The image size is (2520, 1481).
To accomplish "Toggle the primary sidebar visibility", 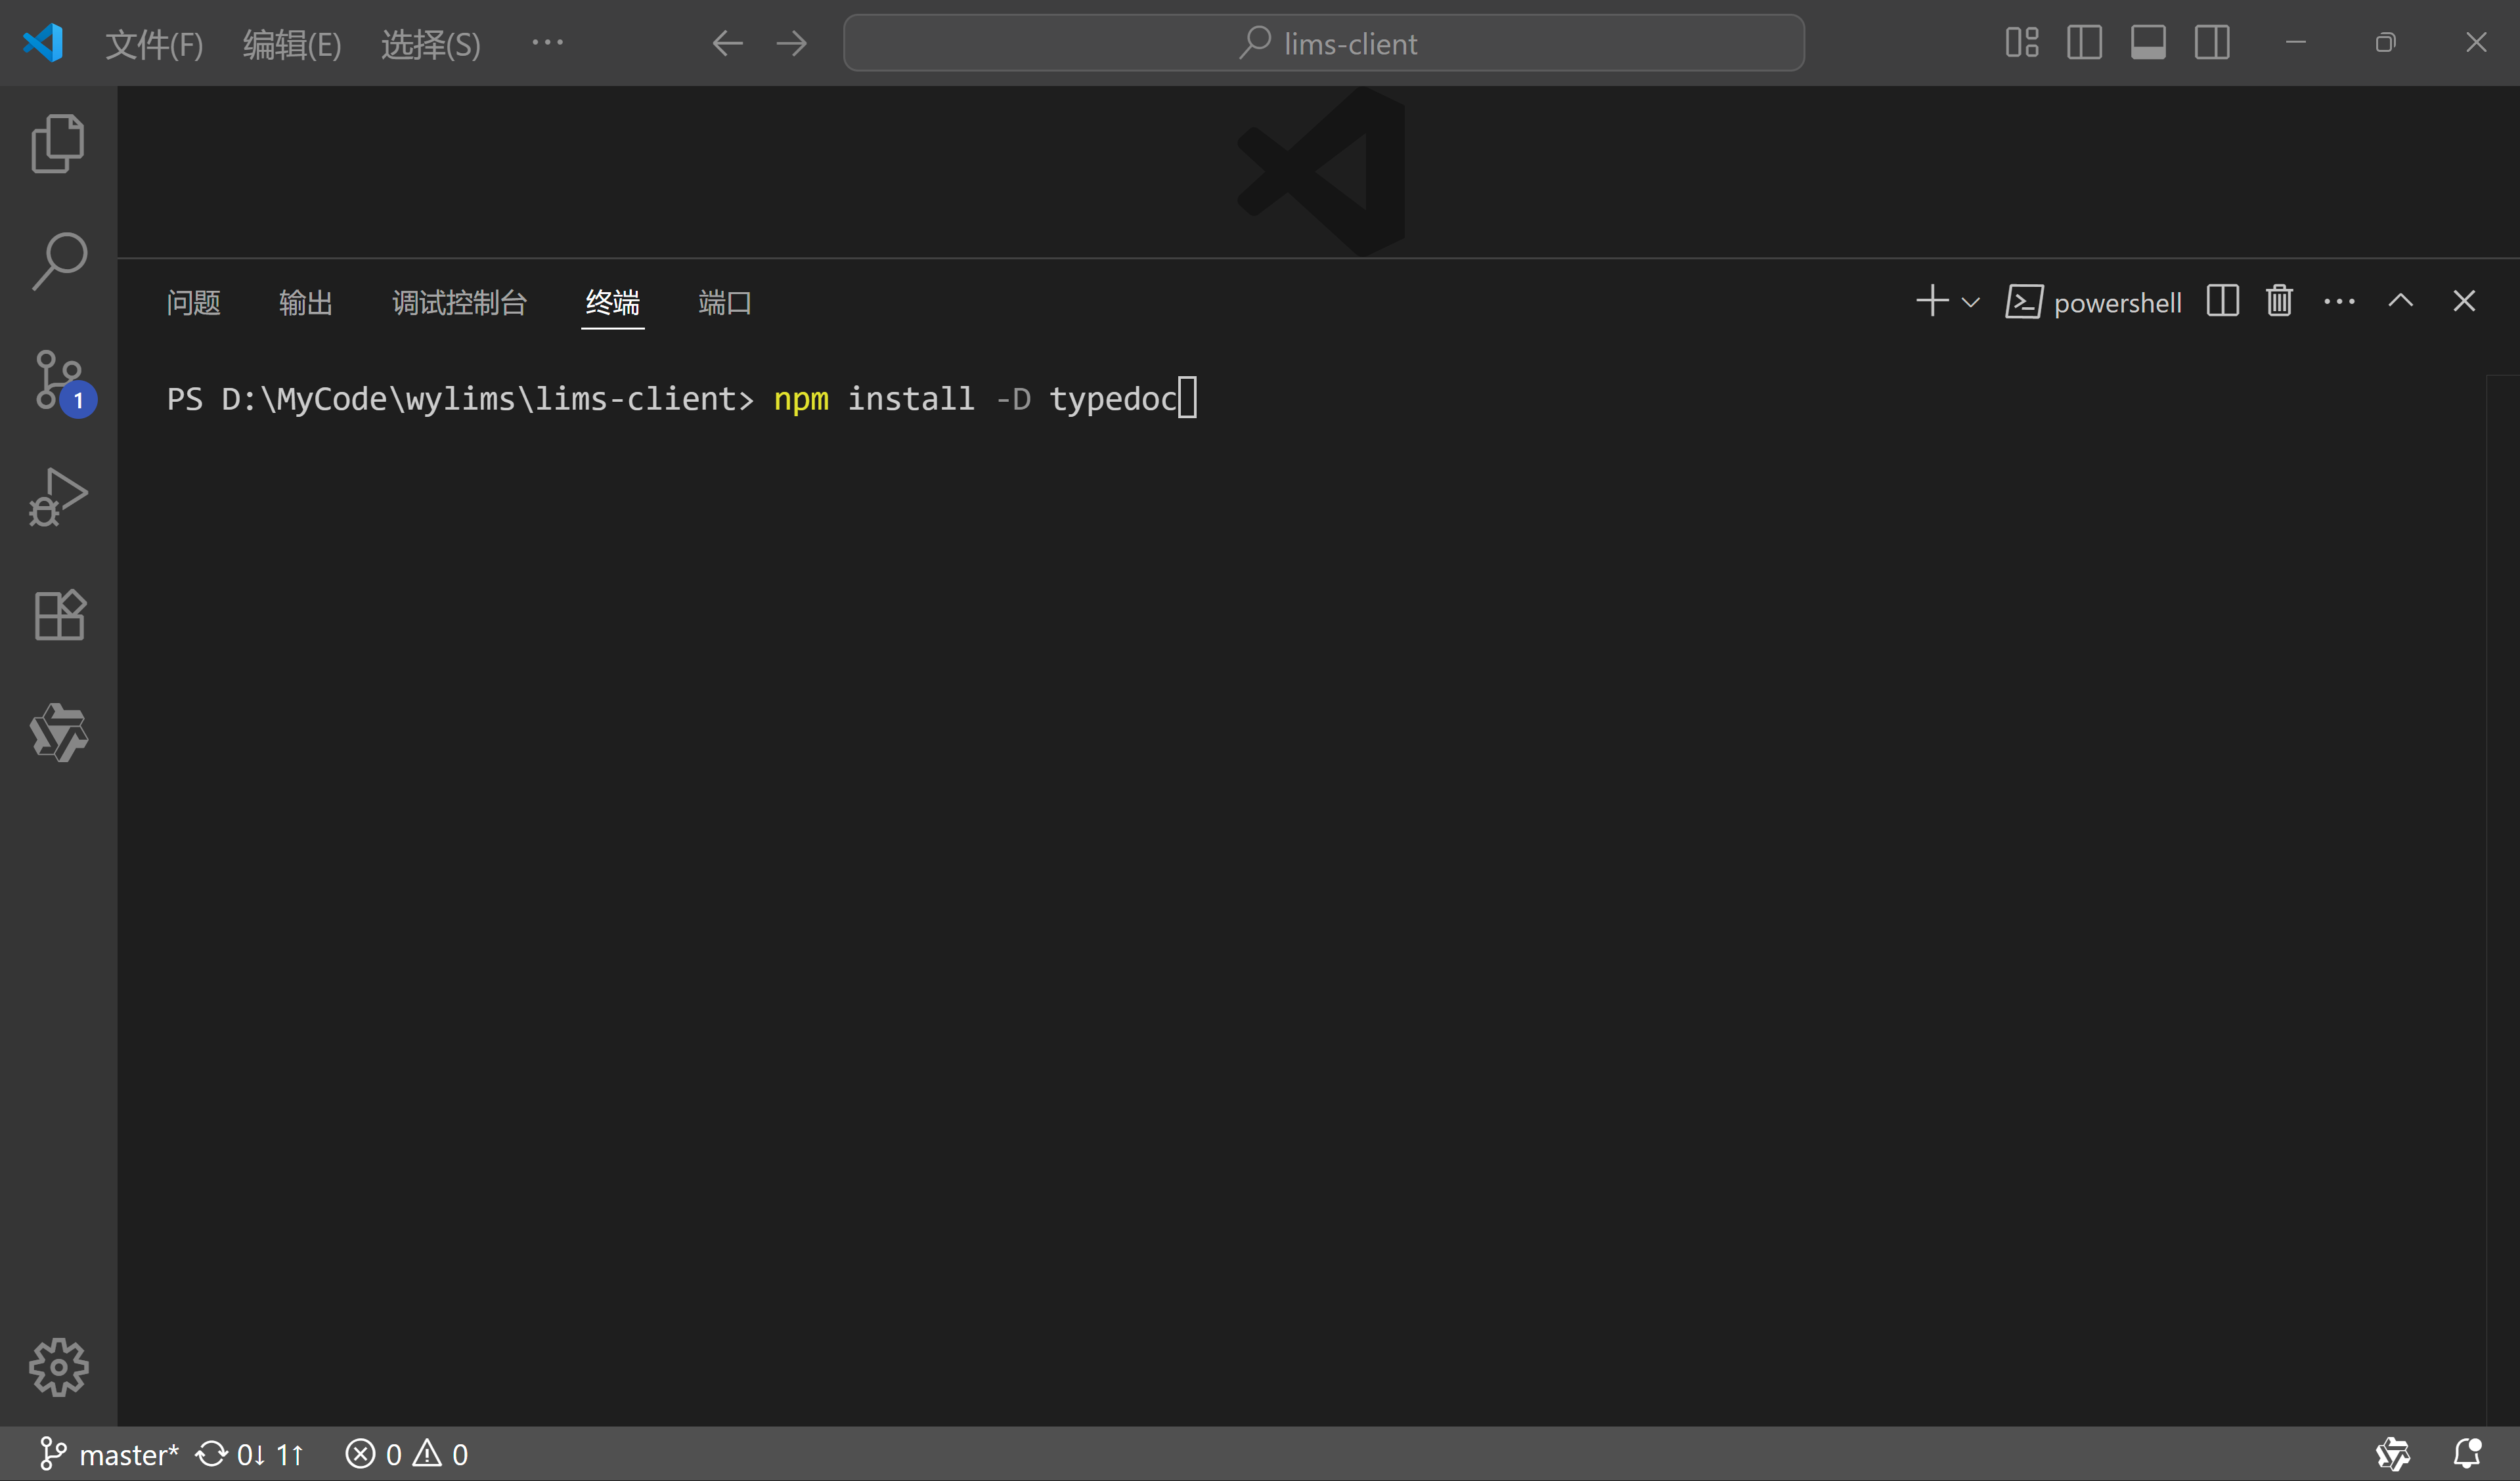I will click(x=2085, y=42).
